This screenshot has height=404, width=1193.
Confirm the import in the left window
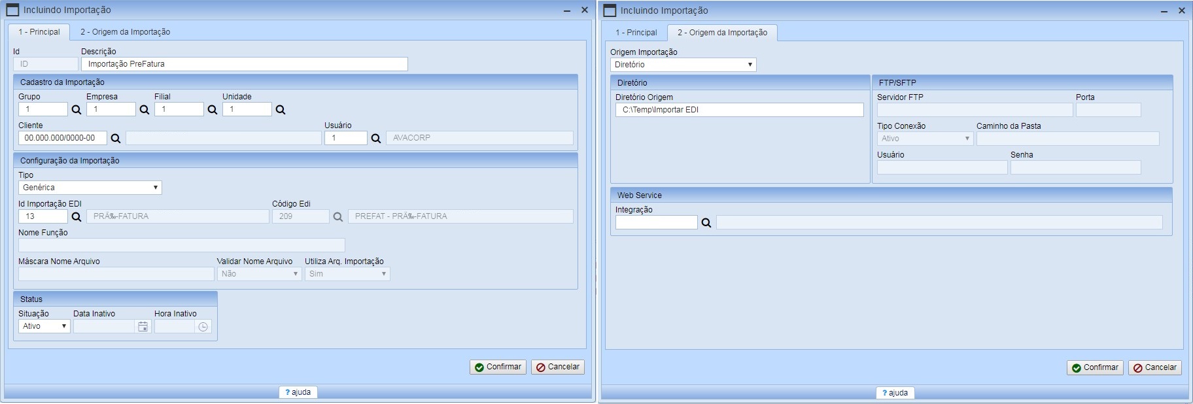coord(498,367)
